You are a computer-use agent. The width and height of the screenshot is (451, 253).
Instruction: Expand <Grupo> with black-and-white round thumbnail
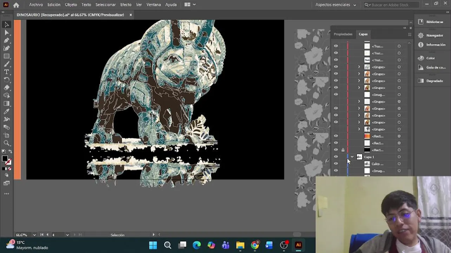pos(359,129)
